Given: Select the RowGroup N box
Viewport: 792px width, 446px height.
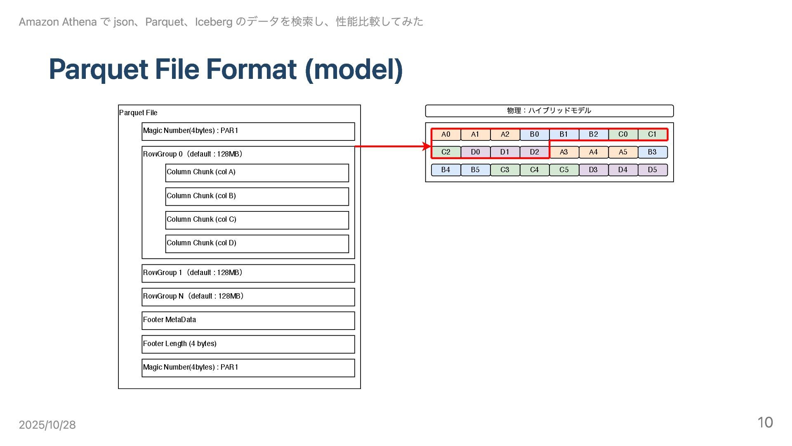Looking at the screenshot, I should tap(248, 297).
